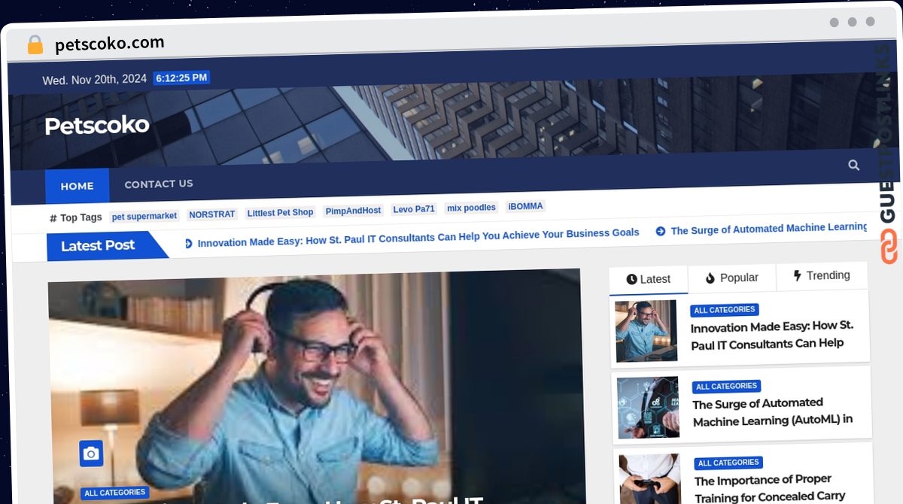Open the Levo Pa71 tag
The height and width of the screenshot is (504, 903).
(x=414, y=209)
